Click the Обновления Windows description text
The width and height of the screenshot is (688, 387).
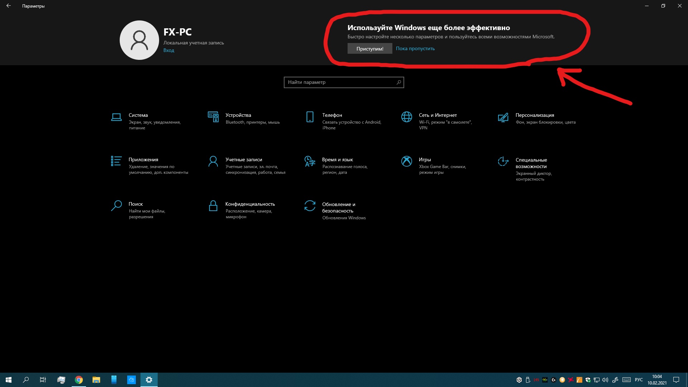344,218
